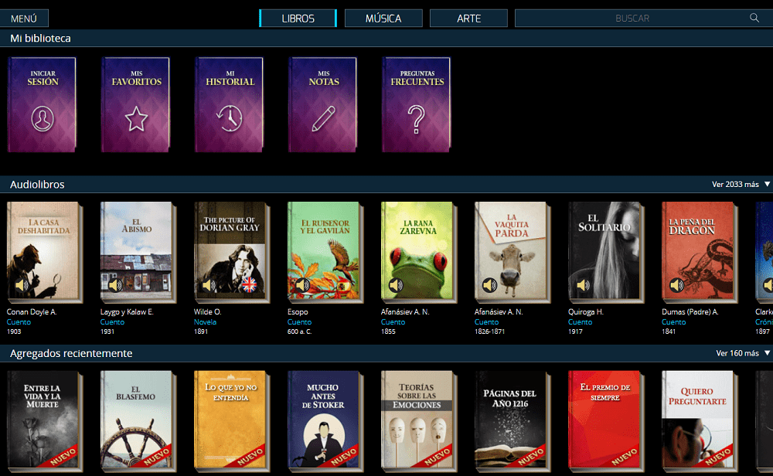This screenshot has height=476, width=773.
Task: Open Mis Notas pencil icon book
Action: coord(323,104)
